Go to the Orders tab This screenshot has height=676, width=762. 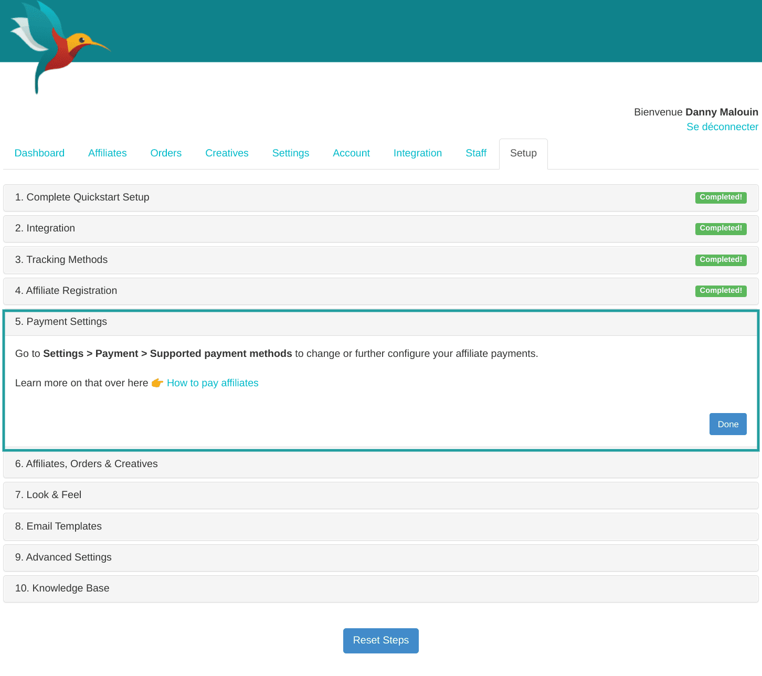tap(166, 153)
